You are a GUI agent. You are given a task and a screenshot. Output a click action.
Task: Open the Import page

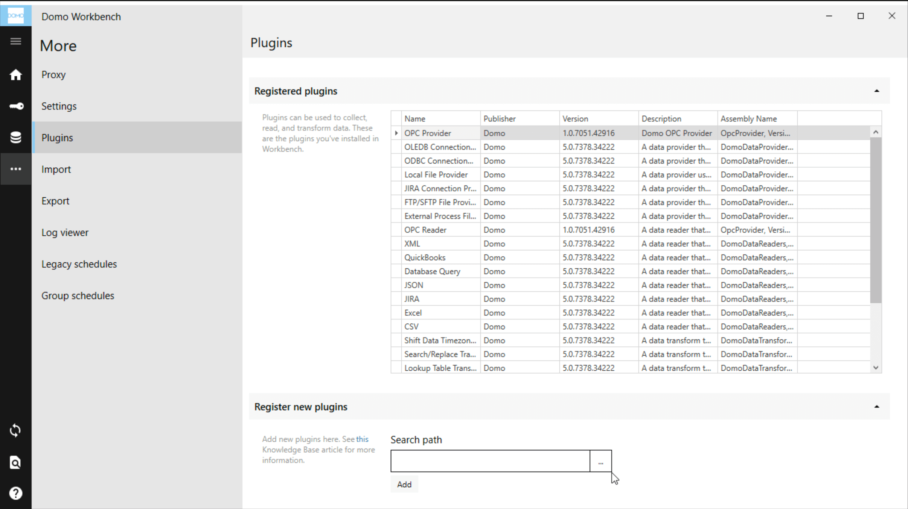tap(56, 169)
